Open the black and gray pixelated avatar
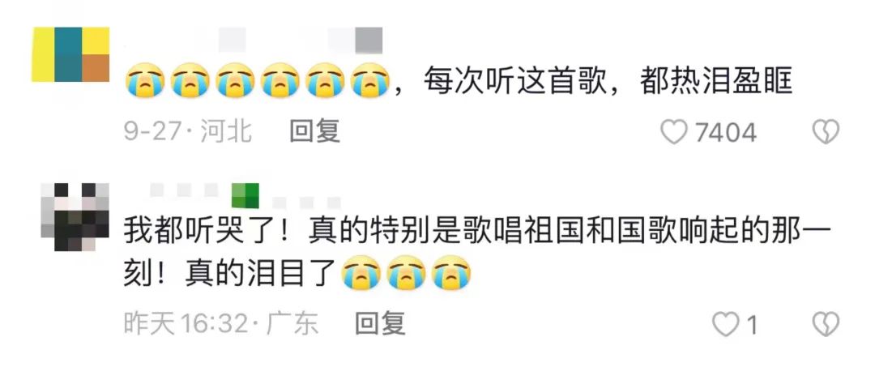This screenshot has height=367, width=875. click(x=75, y=216)
